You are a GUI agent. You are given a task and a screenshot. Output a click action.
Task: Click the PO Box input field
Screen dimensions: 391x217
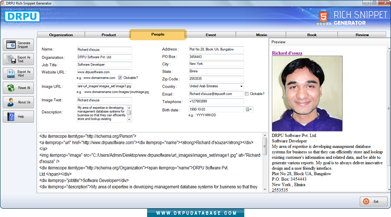coord(216,57)
